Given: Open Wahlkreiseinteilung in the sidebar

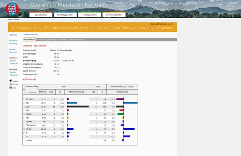Looking at the screenshot, I should [13, 42].
